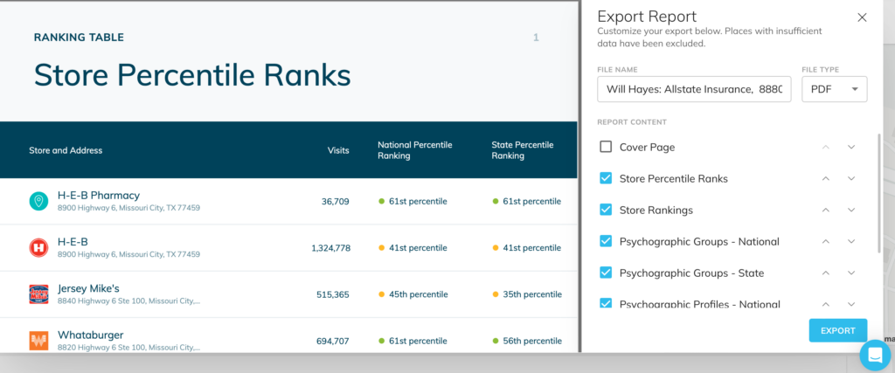Click the EXPORT button
Viewport: 895px width, 373px height.
[838, 331]
